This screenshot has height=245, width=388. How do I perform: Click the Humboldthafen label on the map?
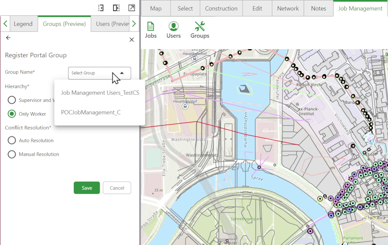pyautogui.click(x=245, y=130)
